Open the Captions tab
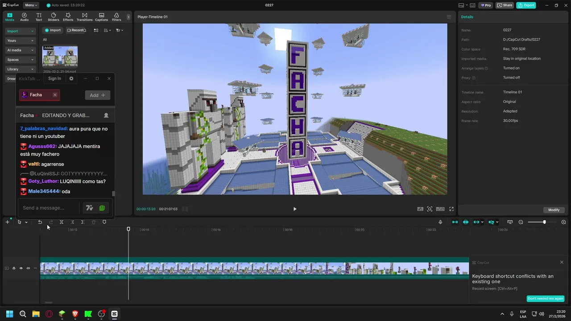 click(x=101, y=17)
